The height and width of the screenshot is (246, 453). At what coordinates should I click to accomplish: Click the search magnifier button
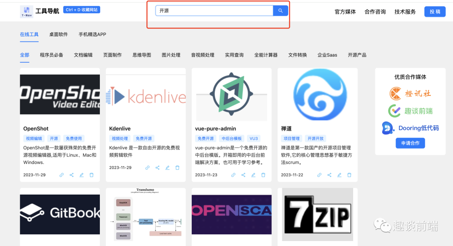point(280,10)
